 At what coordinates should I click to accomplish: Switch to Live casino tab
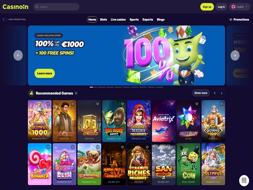click(118, 19)
